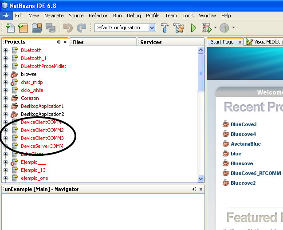Minimize the Projects panel
The width and height of the screenshot is (283, 230).
tap(59, 42)
